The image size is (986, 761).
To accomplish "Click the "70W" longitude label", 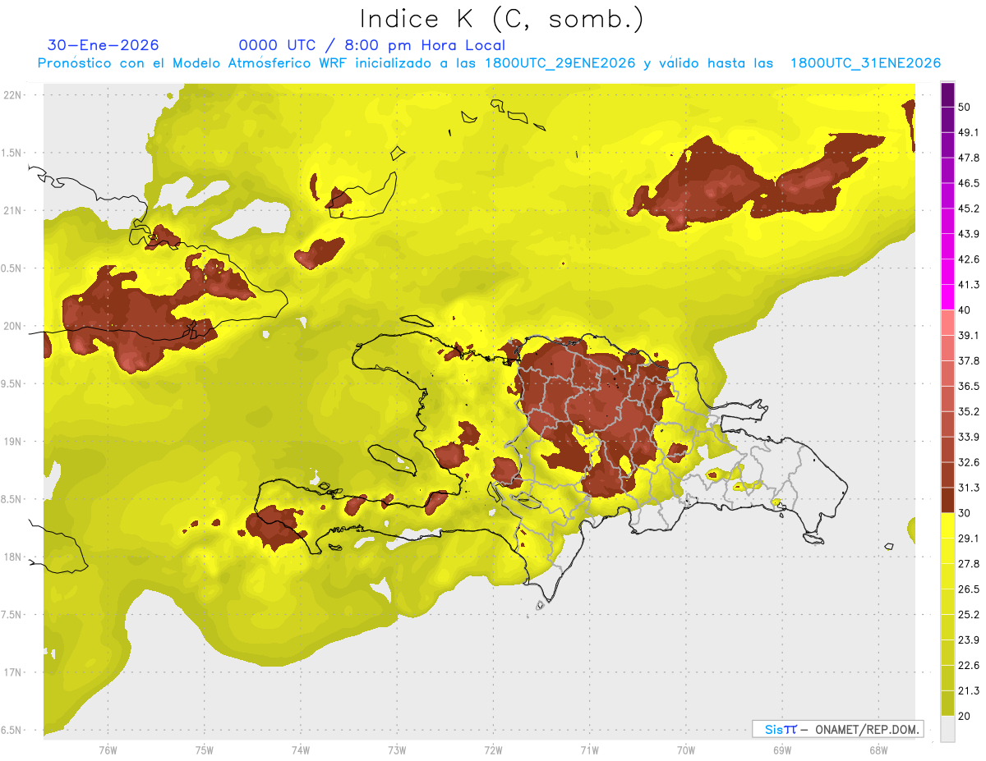I will 686,750.
